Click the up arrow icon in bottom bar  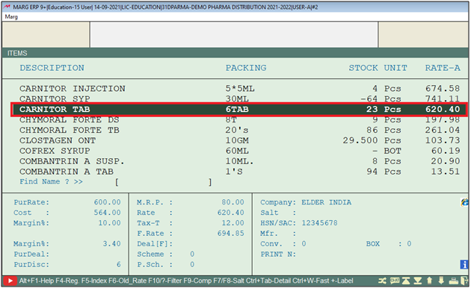(x=429, y=281)
